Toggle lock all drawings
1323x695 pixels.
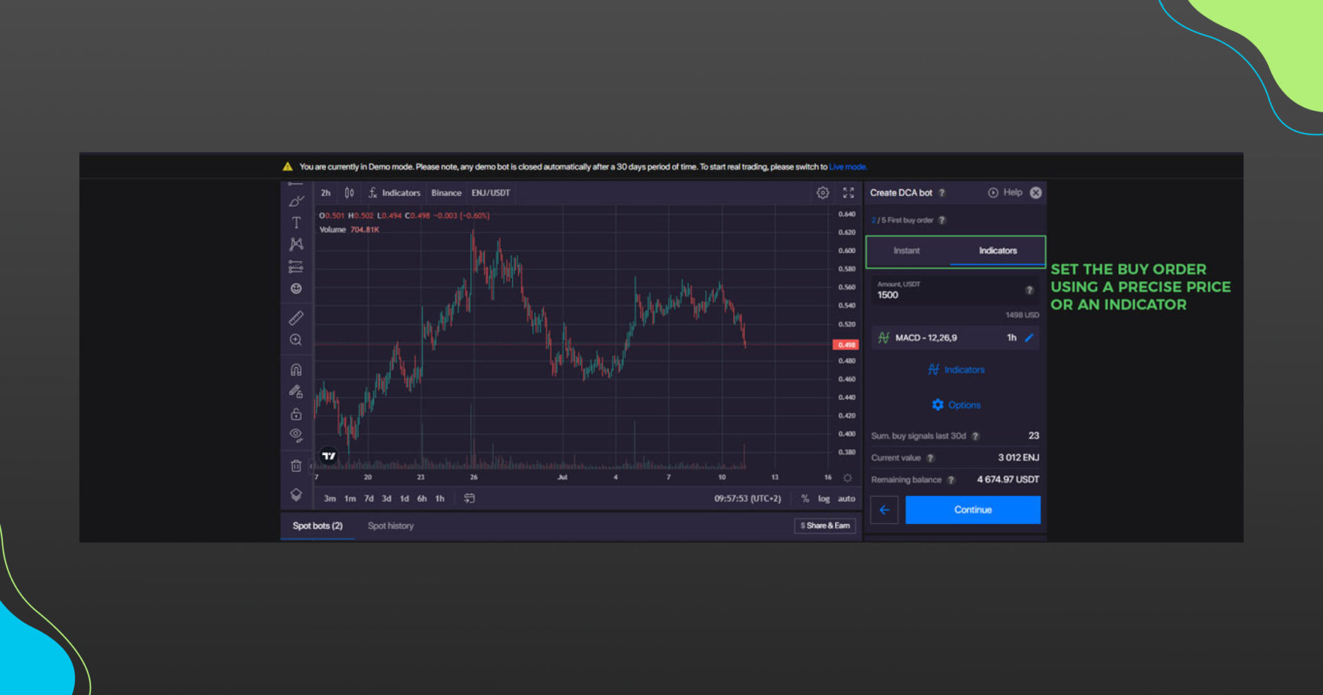(296, 414)
